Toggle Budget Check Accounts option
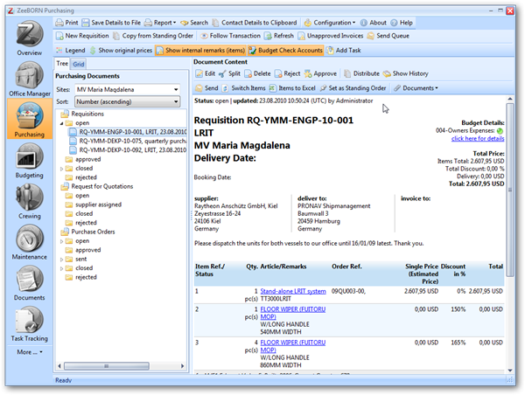The width and height of the screenshot is (525, 395). pyautogui.click(x=287, y=50)
